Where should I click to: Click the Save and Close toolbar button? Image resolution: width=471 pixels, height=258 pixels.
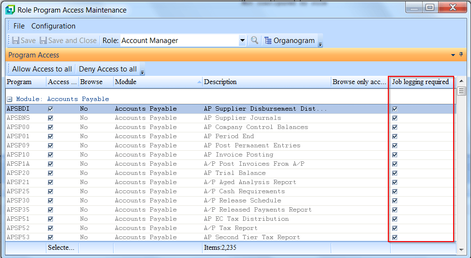coord(68,41)
